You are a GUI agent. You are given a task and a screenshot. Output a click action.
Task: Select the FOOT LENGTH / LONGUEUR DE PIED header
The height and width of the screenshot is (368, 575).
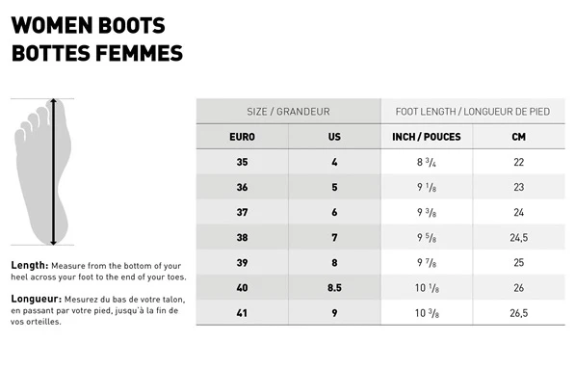pyautogui.click(x=473, y=112)
